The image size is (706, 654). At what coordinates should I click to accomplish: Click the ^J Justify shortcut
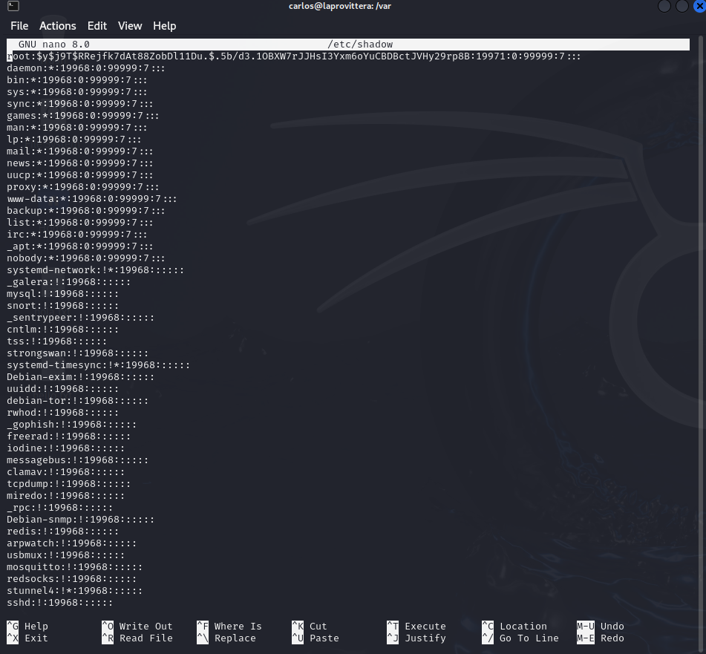pyautogui.click(x=416, y=638)
